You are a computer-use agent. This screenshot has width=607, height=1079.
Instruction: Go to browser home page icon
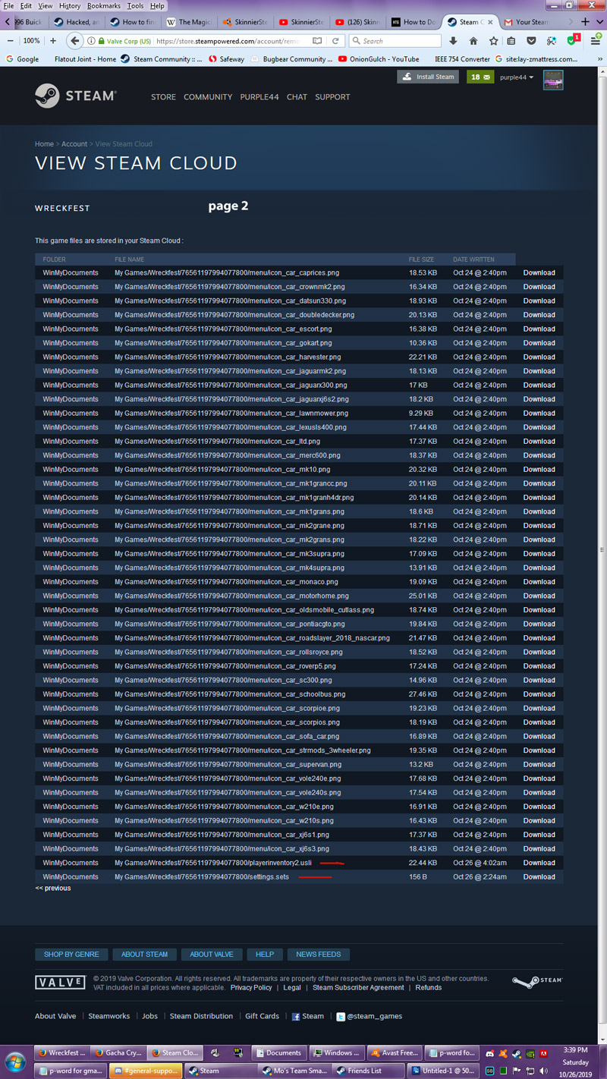473,41
